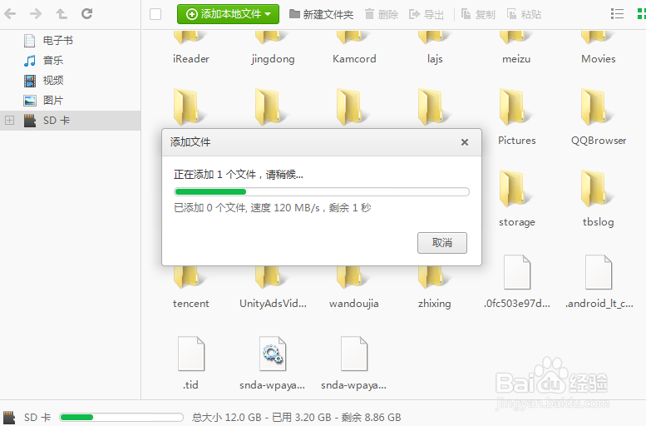Viewport: 646px width, 426px height.
Task: Tick the select-all checkbox in toolbar
Action: [x=155, y=14]
